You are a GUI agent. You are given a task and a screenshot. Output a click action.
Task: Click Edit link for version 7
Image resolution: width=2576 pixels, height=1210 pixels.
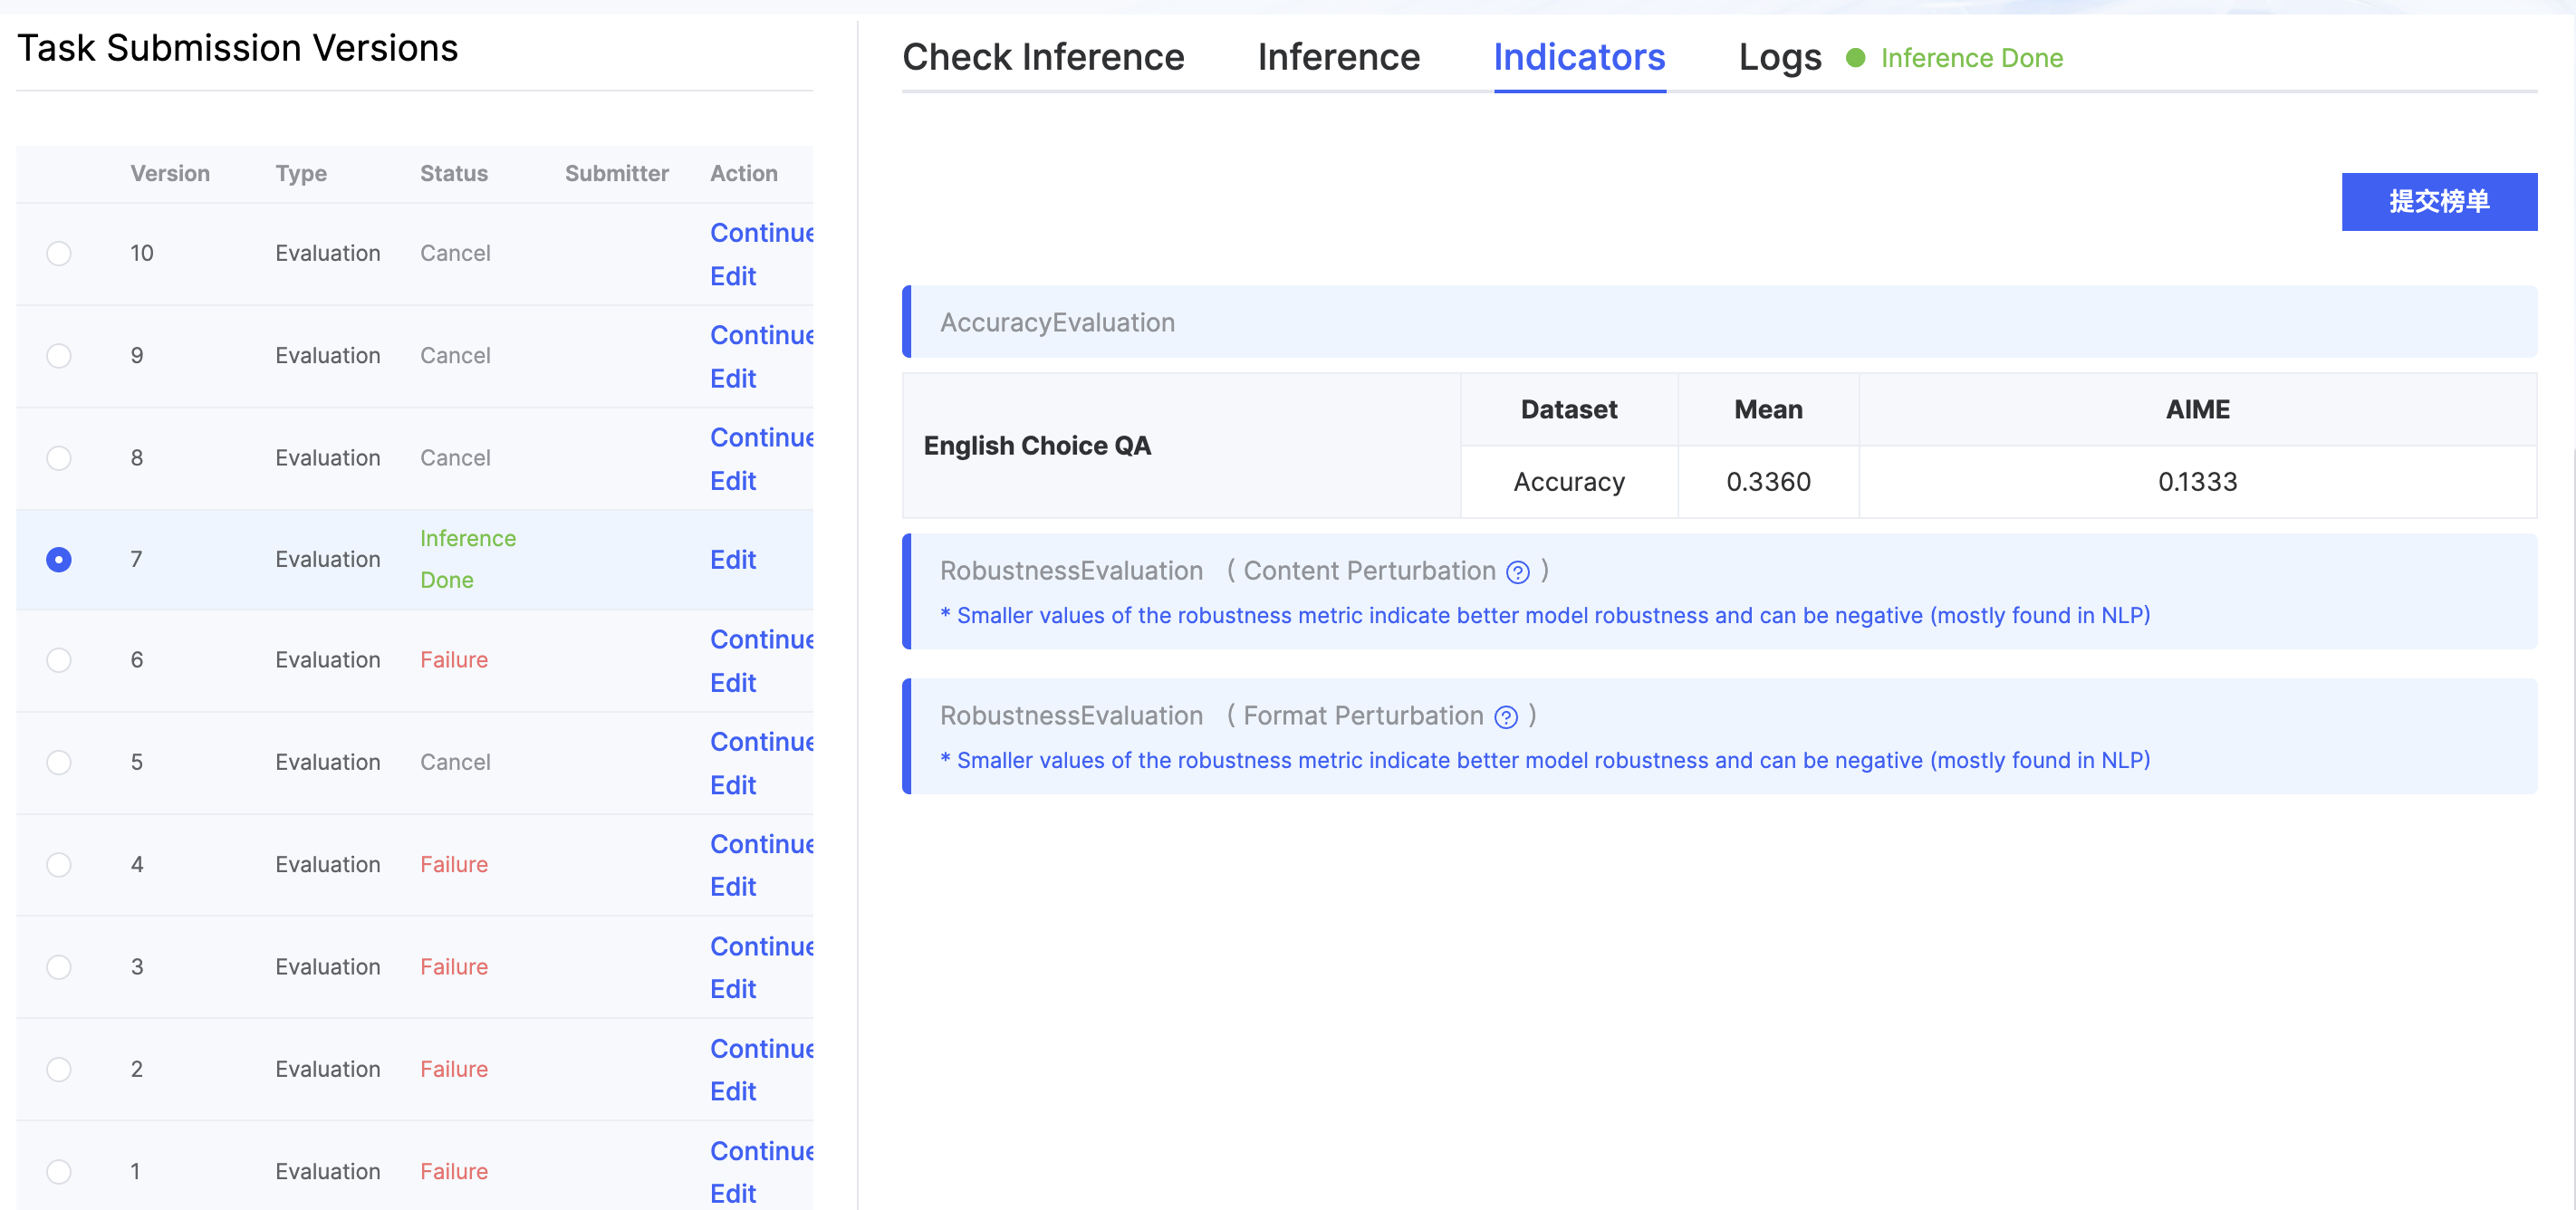tap(732, 560)
